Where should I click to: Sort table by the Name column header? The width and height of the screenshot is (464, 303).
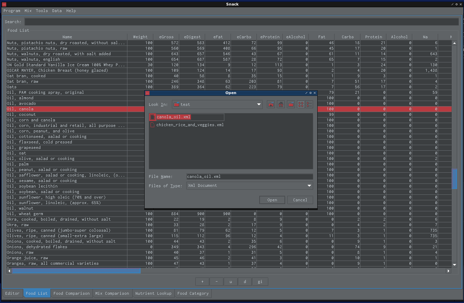(x=67, y=37)
